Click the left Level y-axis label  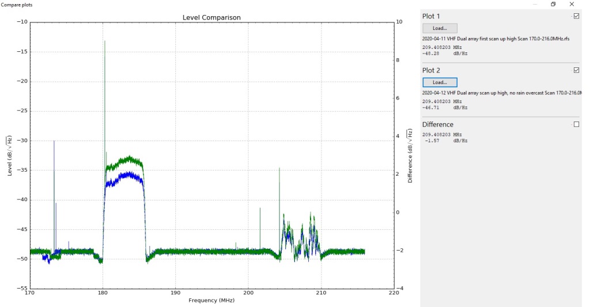tap(9, 156)
